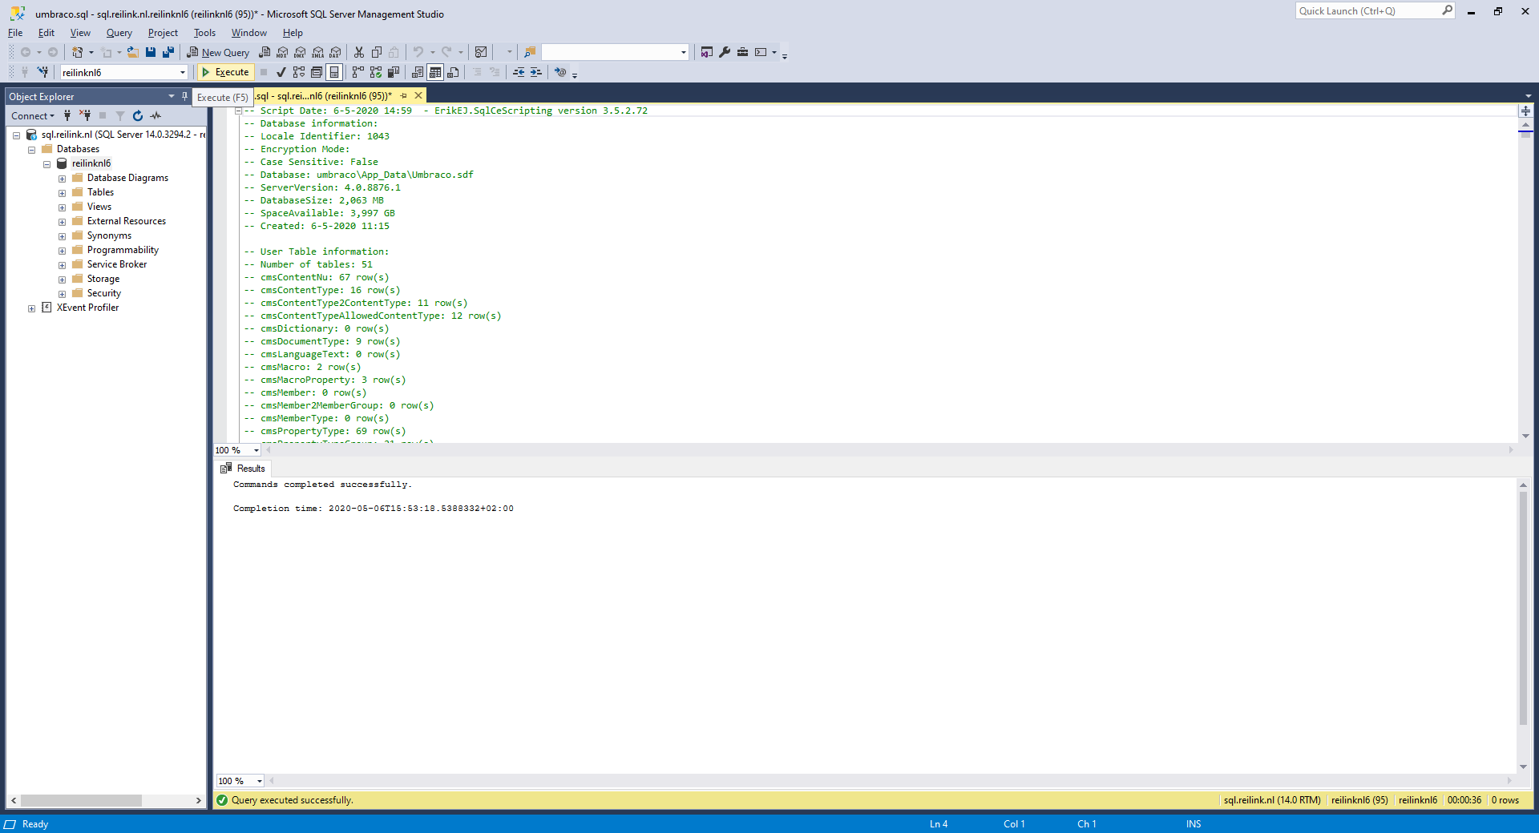Click the Quick Launch search box
1539x833 pixels.
[1374, 10]
